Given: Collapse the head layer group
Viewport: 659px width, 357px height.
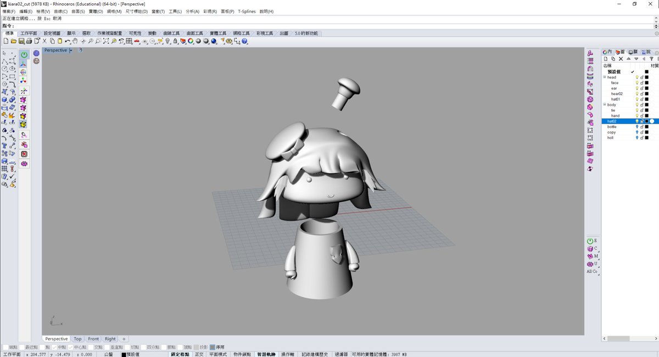Looking at the screenshot, I should pos(605,77).
